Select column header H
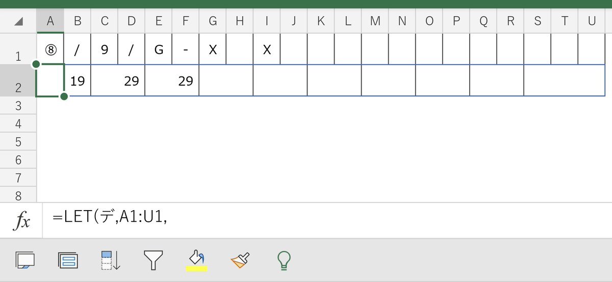This screenshot has height=282, width=612. [240, 21]
